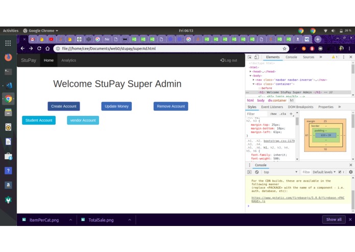Show more DevTools panels via top chevron
The image size is (355, 252).
tap(321, 57)
